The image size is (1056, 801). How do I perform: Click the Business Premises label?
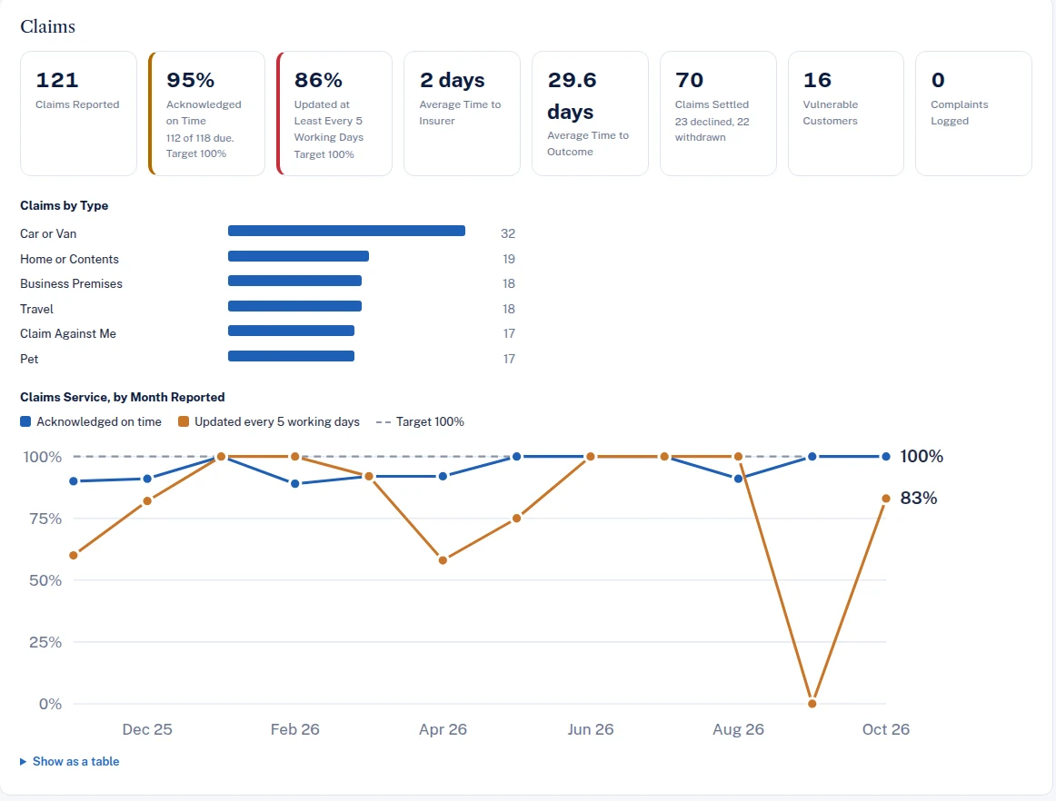pyautogui.click(x=72, y=283)
